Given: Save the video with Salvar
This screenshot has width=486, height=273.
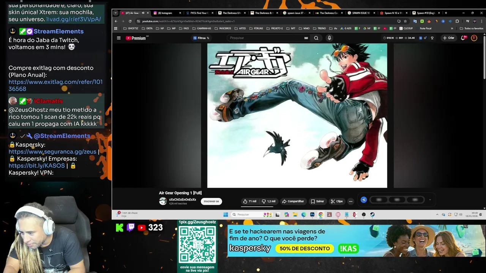Looking at the screenshot, I should (x=317, y=201).
